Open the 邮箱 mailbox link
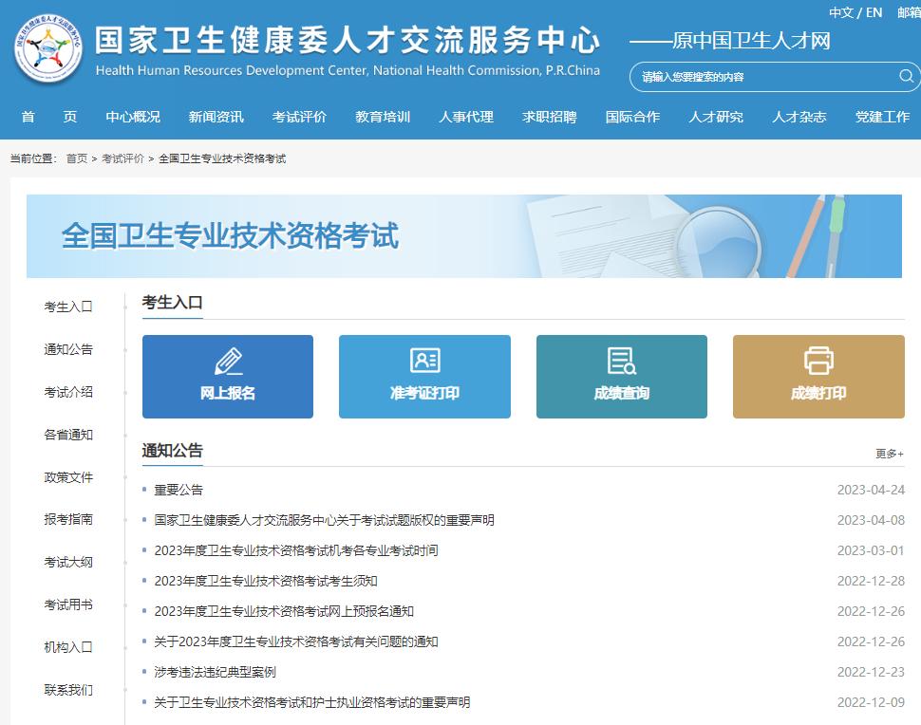Viewport: 921px width, 725px height. [x=909, y=11]
